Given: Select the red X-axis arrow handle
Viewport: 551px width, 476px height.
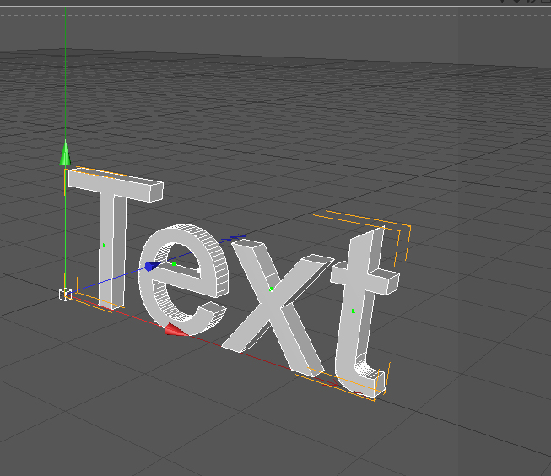Looking at the screenshot, I should 176,329.
